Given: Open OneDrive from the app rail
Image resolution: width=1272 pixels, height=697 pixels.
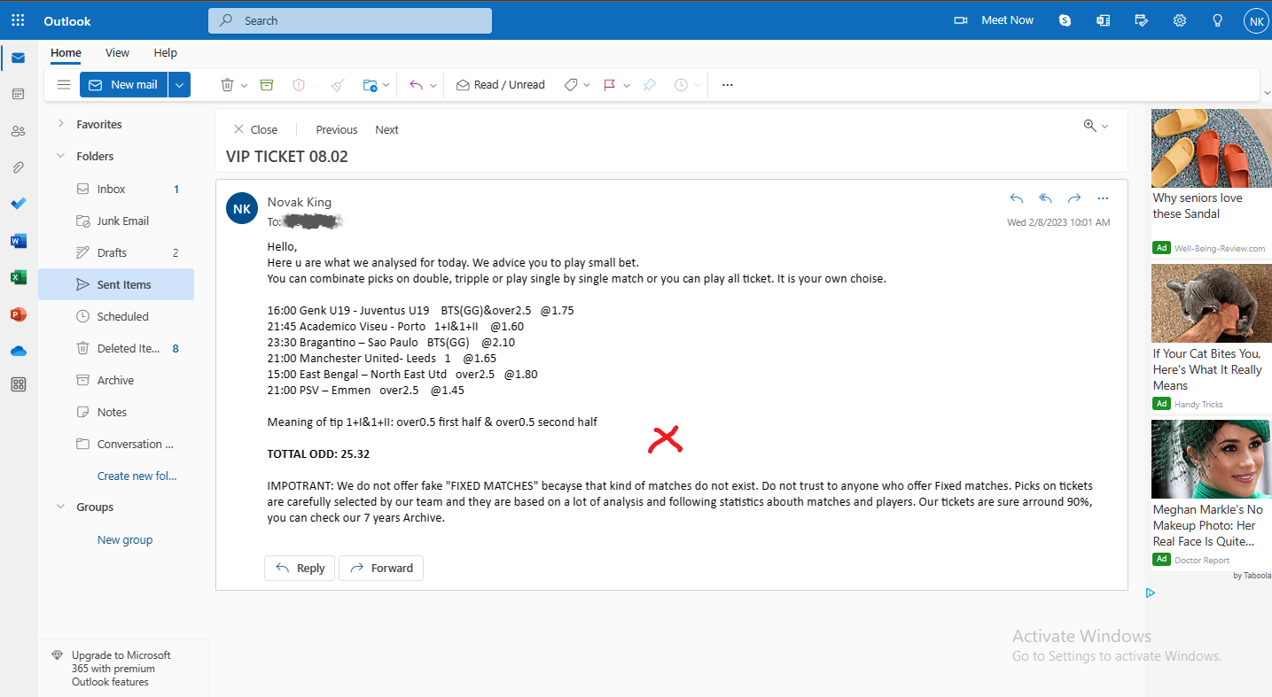Looking at the screenshot, I should pyautogui.click(x=18, y=351).
